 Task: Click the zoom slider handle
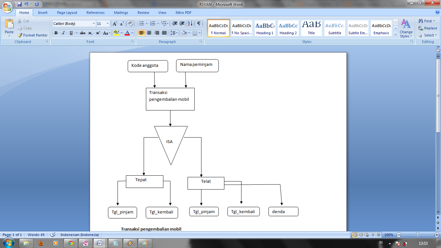point(417,235)
